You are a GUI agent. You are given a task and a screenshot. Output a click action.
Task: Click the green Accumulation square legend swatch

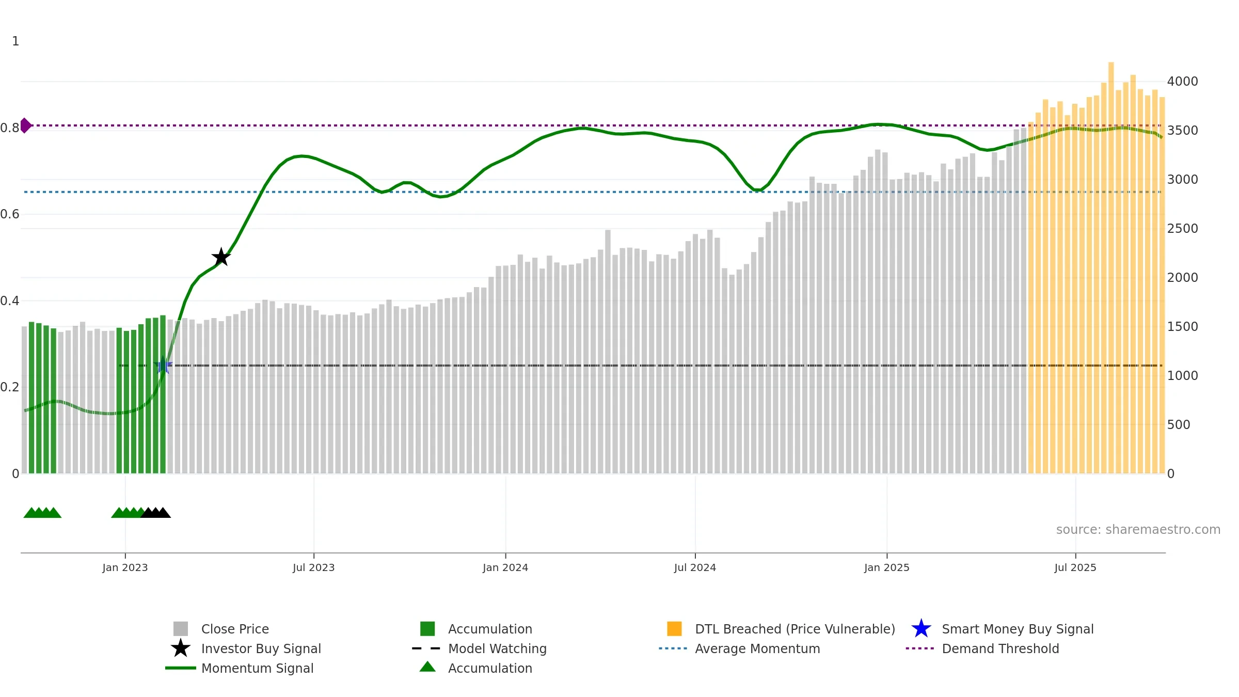427,629
